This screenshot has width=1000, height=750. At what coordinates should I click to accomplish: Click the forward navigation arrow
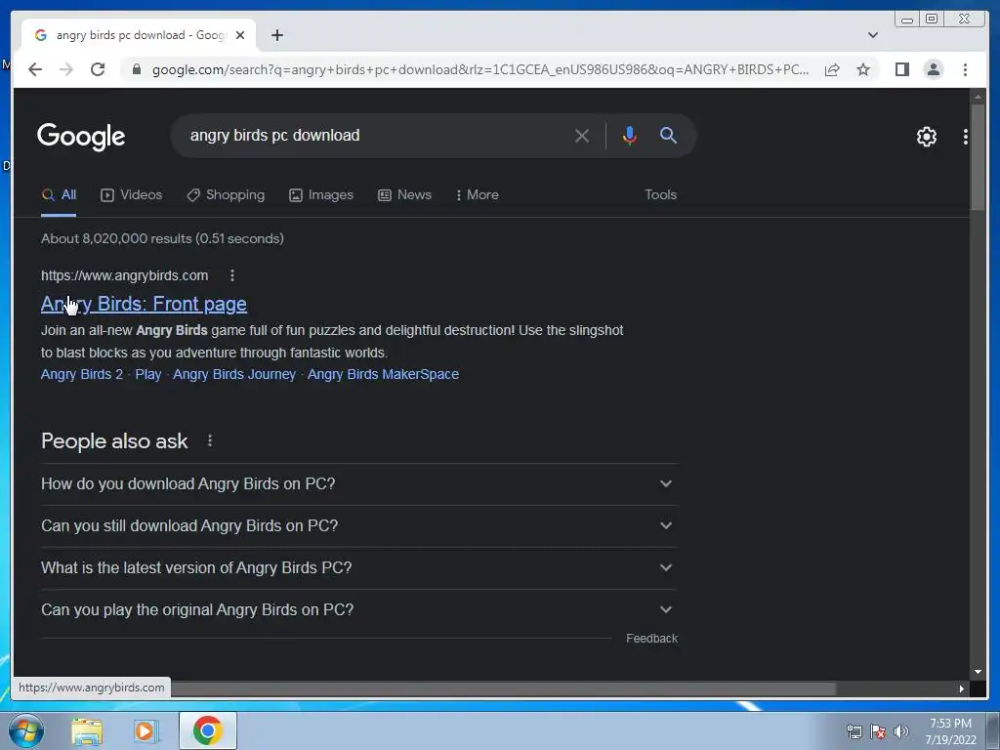pos(66,69)
